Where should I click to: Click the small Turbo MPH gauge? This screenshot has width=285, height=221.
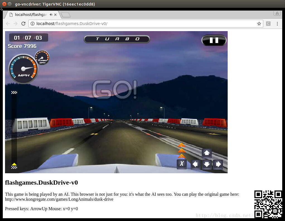[x=42, y=58]
